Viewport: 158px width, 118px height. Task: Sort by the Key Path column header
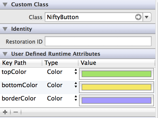tap(21, 63)
